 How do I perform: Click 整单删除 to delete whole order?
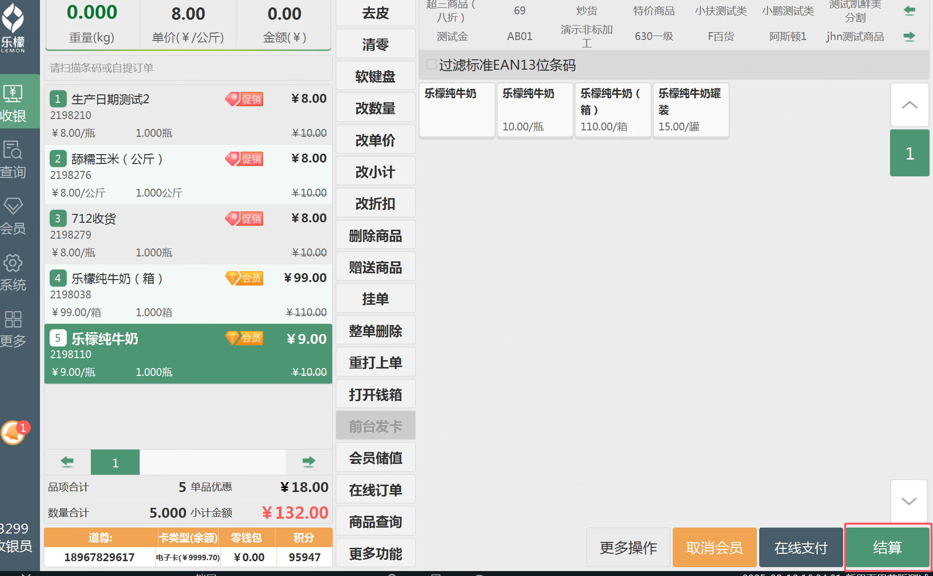click(376, 330)
